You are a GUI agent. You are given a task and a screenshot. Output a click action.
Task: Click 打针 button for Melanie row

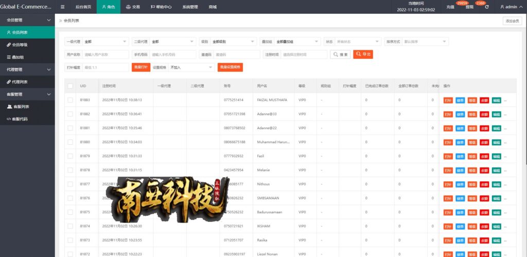(448, 170)
